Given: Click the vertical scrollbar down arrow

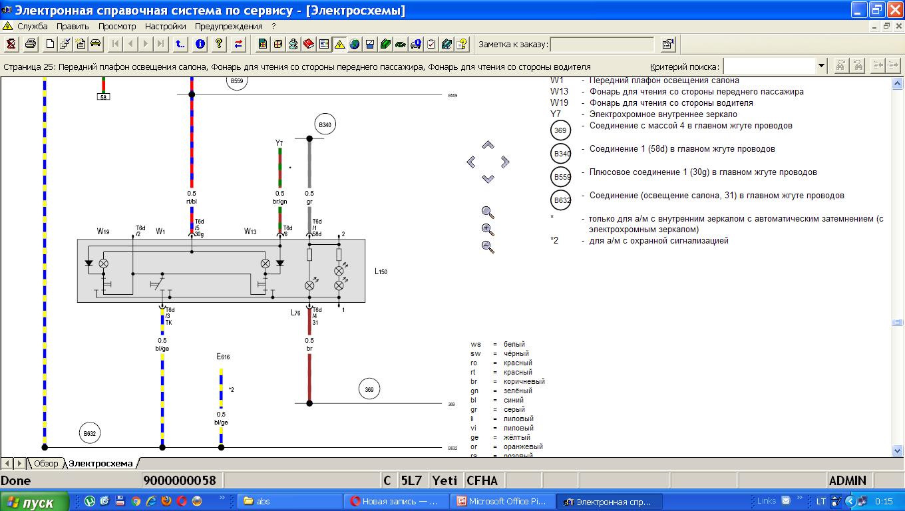Looking at the screenshot, I should (897, 450).
